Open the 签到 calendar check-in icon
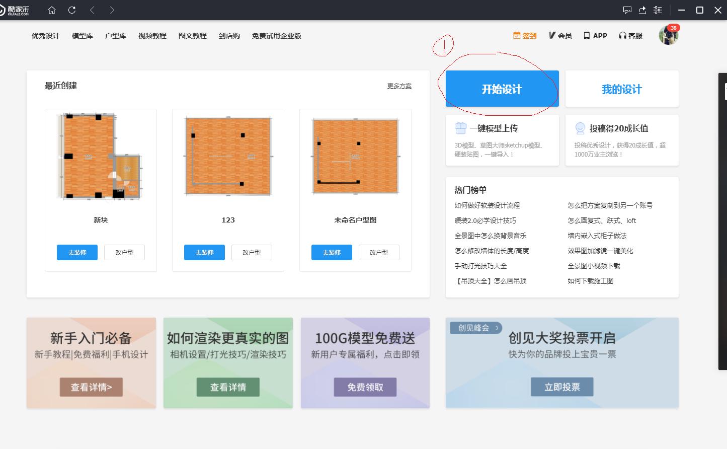 point(517,35)
